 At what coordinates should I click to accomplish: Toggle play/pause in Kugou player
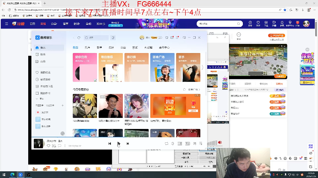tap(118, 144)
